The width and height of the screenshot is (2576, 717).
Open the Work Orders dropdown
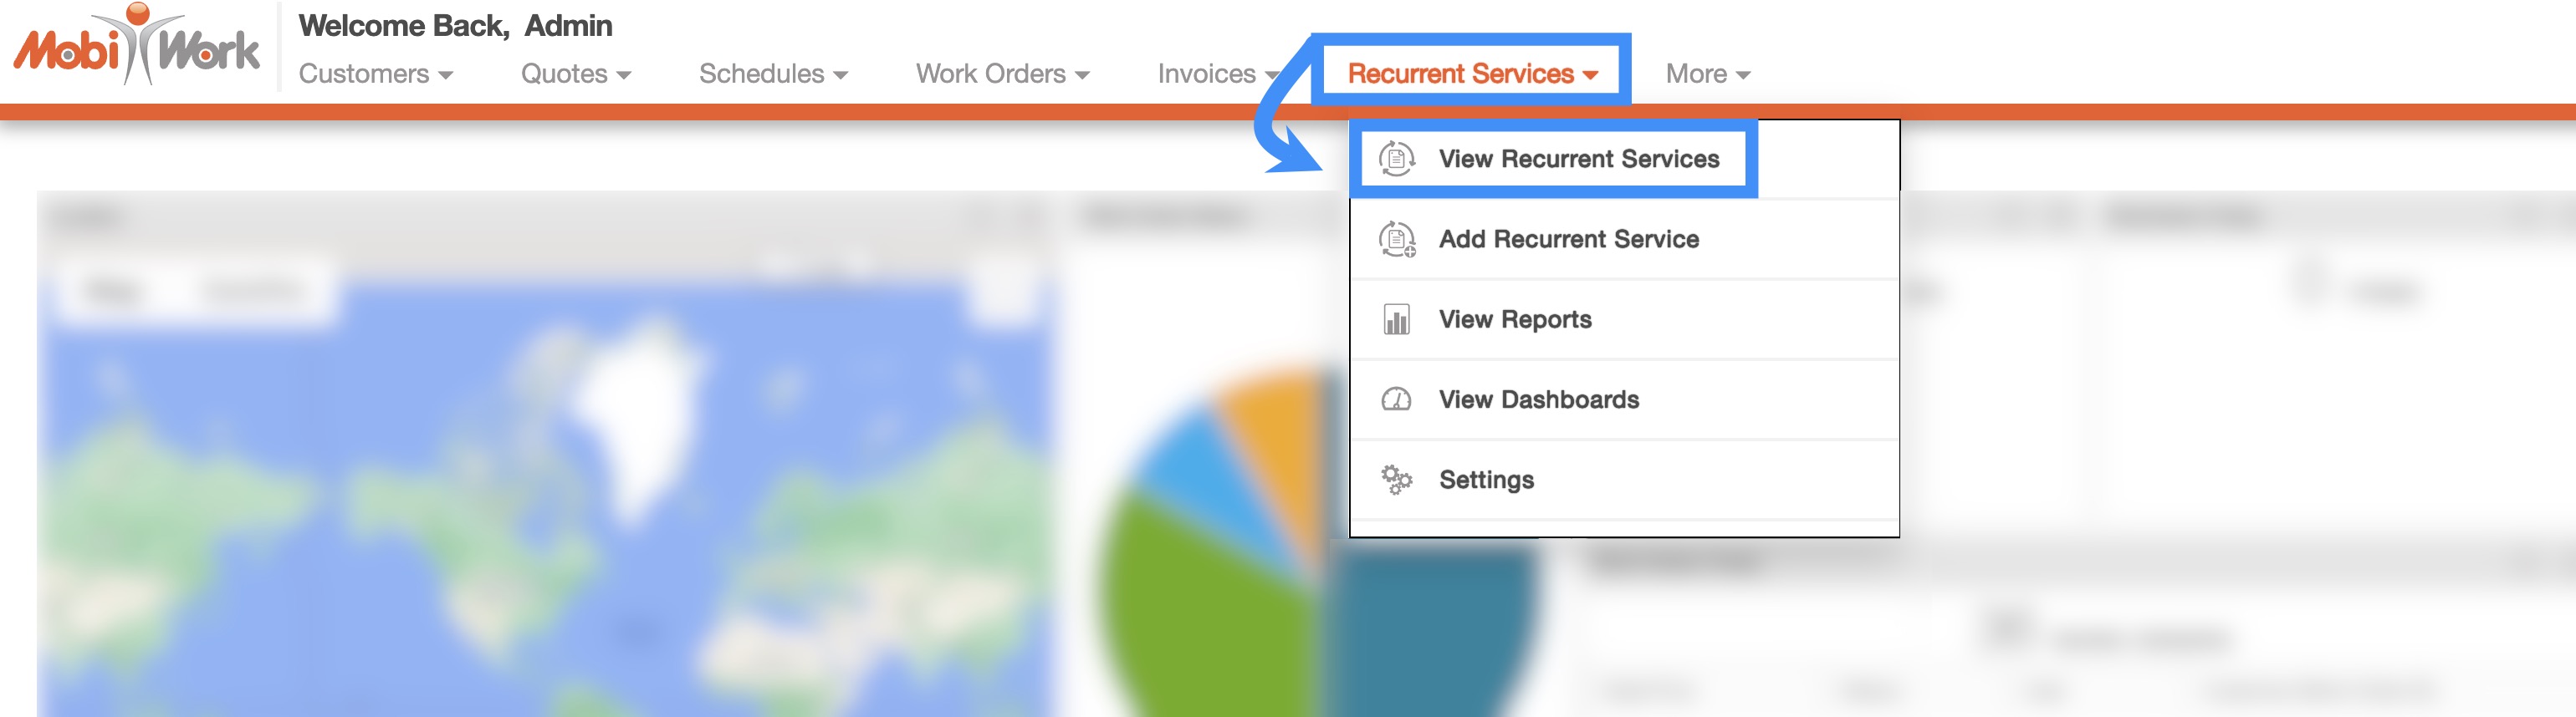(1001, 74)
